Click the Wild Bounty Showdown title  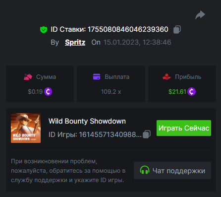click(87, 121)
